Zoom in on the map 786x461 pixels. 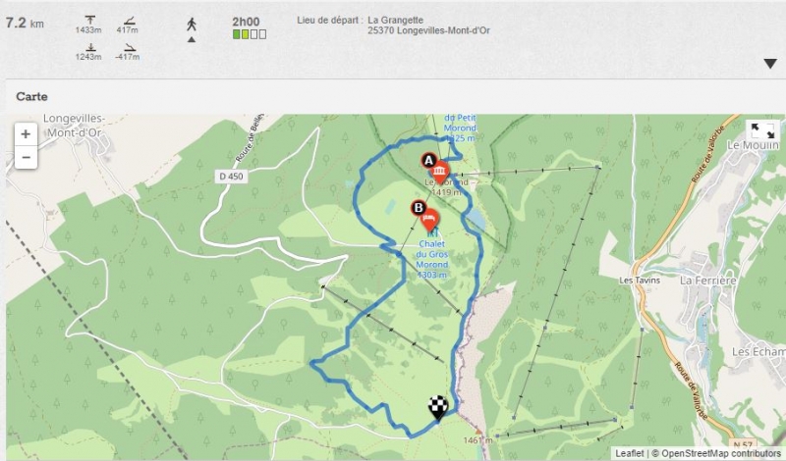click(26, 134)
